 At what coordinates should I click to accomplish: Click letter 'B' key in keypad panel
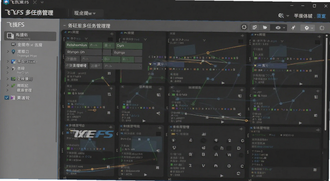pos(203,154)
